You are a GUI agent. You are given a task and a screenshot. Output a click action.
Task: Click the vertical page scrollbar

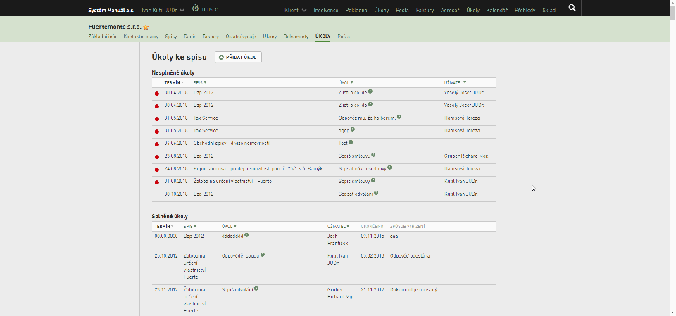pos(672,158)
